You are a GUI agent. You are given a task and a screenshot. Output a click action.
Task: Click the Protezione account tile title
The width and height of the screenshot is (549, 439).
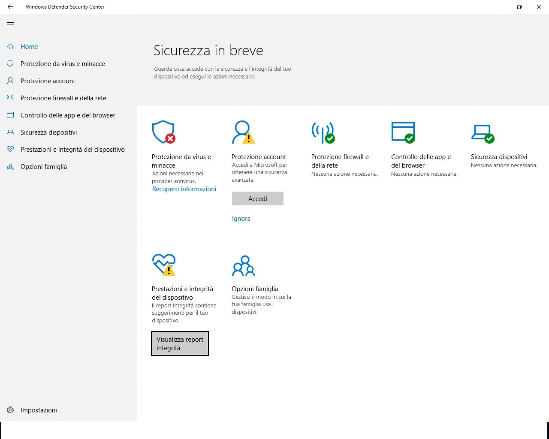[259, 157]
